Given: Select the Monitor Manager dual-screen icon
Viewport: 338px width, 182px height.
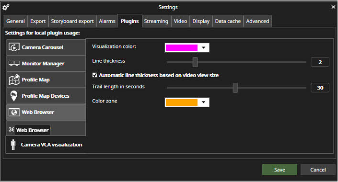Looking at the screenshot, I should pyautogui.click(x=14, y=63).
